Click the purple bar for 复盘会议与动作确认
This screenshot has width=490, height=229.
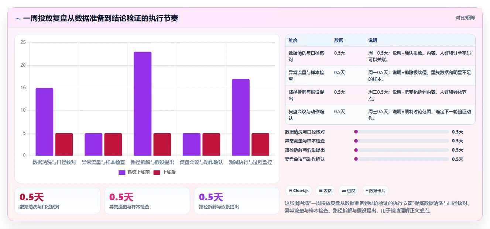[192, 144]
